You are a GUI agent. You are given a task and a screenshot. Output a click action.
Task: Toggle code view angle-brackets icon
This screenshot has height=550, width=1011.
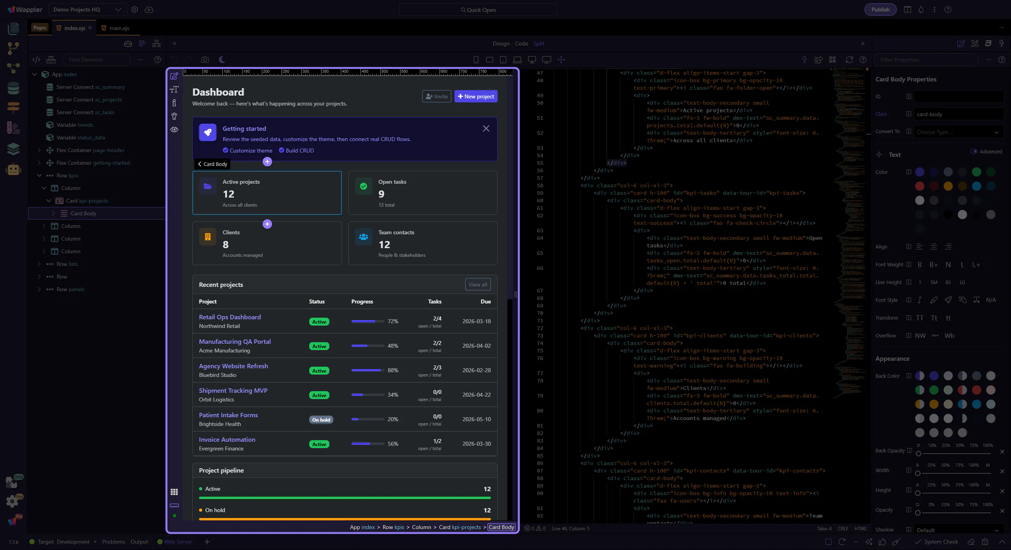[x=36, y=60]
